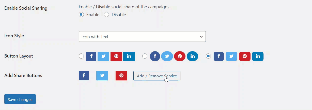The width and height of the screenshot is (312, 110).
Task: Click Pinterest share button in Add Share Buttons
Action: tap(121, 76)
